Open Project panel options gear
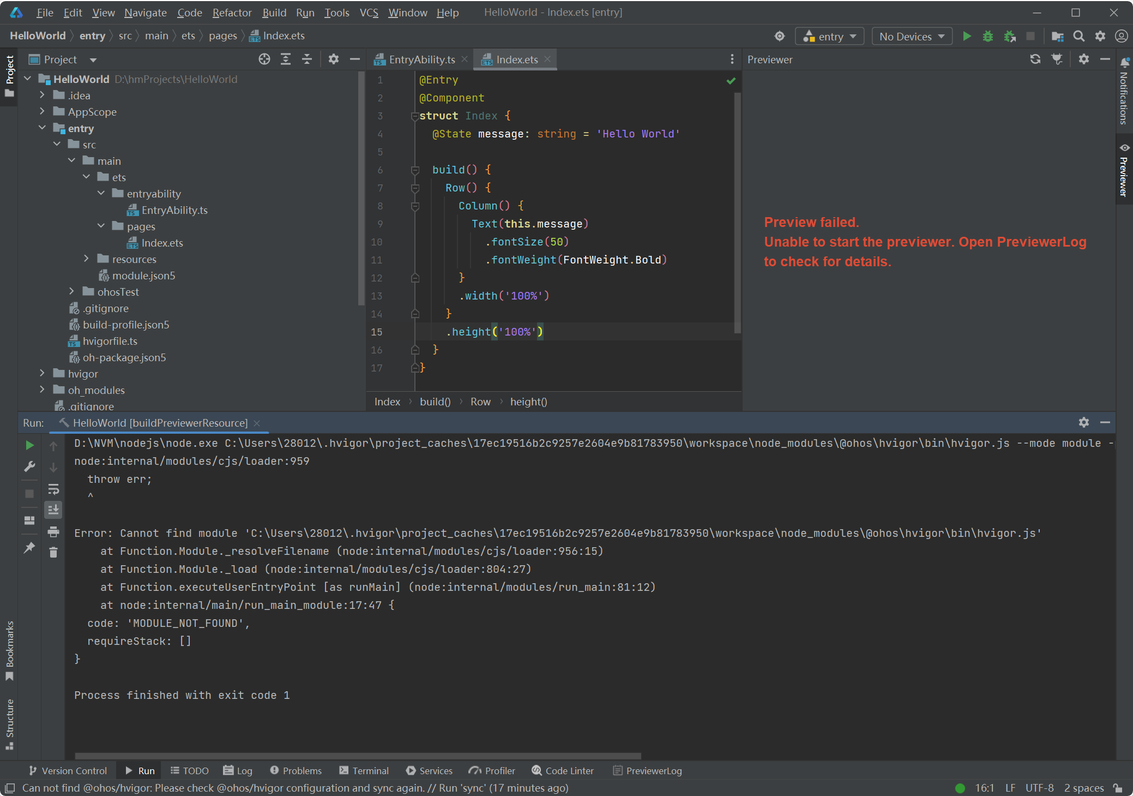The height and width of the screenshot is (796, 1133). click(x=334, y=59)
